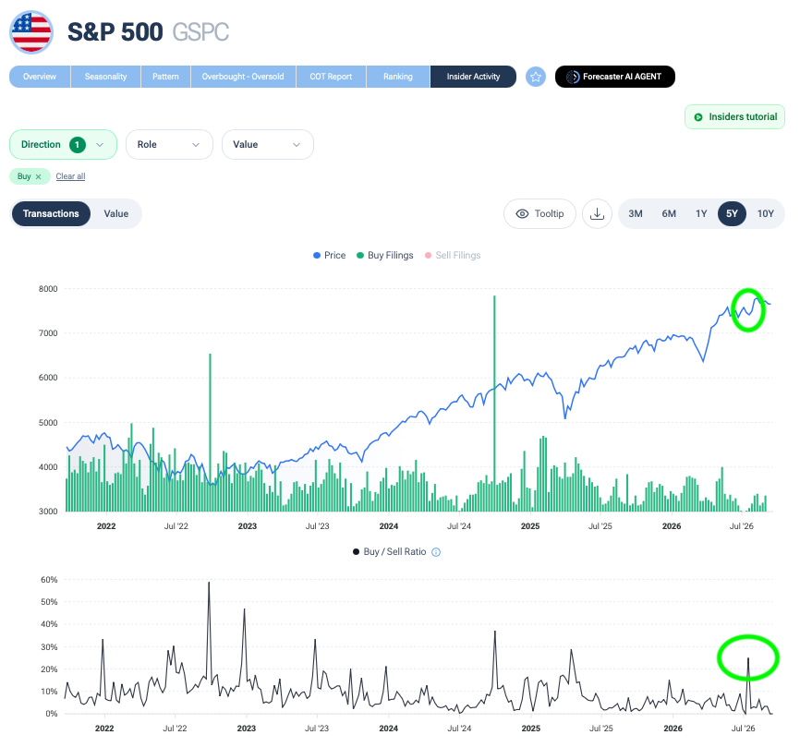Screen dimensions: 800x747
Task: Click the Clear all link
Action: [x=70, y=176]
